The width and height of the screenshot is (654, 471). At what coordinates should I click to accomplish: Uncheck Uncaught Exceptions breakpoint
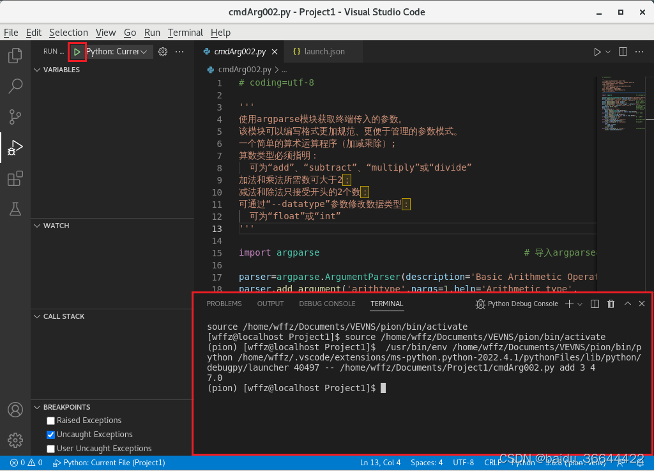(51, 435)
